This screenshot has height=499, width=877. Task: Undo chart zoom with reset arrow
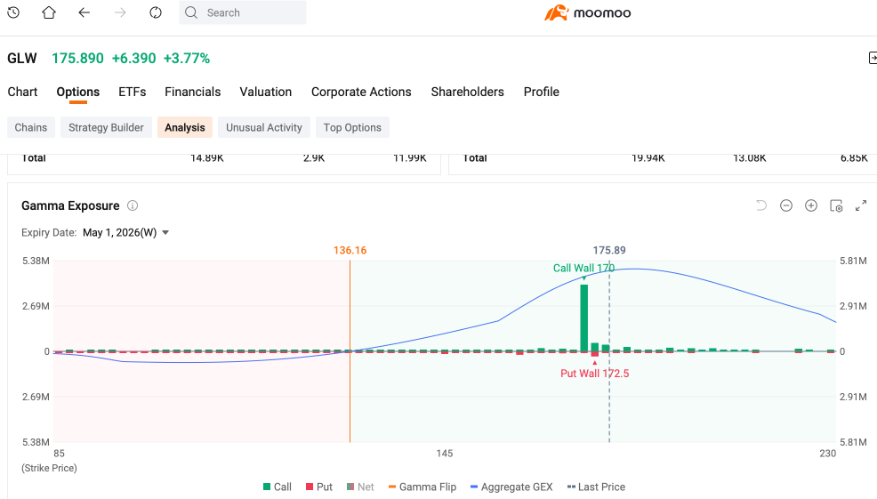[x=761, y=205]
